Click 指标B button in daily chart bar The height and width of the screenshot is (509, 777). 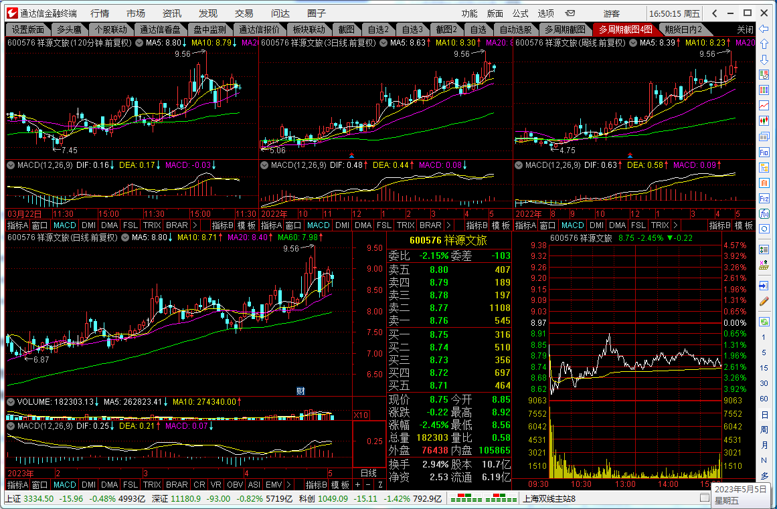click(315, 485)
